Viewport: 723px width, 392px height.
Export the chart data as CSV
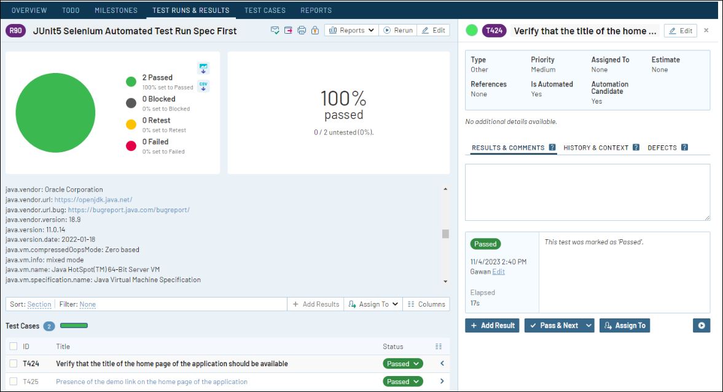[x=203, y=86]
